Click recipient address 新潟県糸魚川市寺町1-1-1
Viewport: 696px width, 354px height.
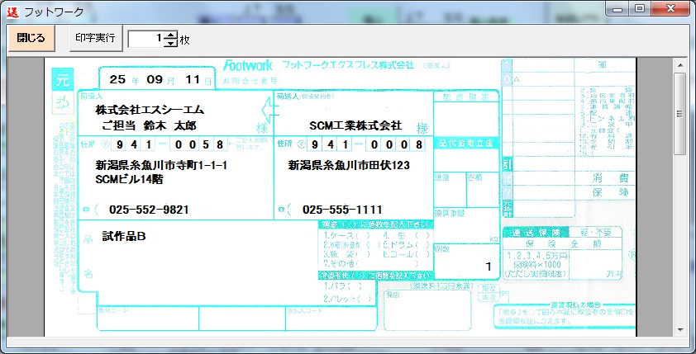click(x=161, y=166)
